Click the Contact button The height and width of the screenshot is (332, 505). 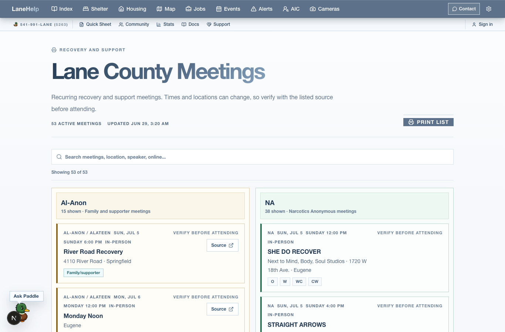point(464,9)
